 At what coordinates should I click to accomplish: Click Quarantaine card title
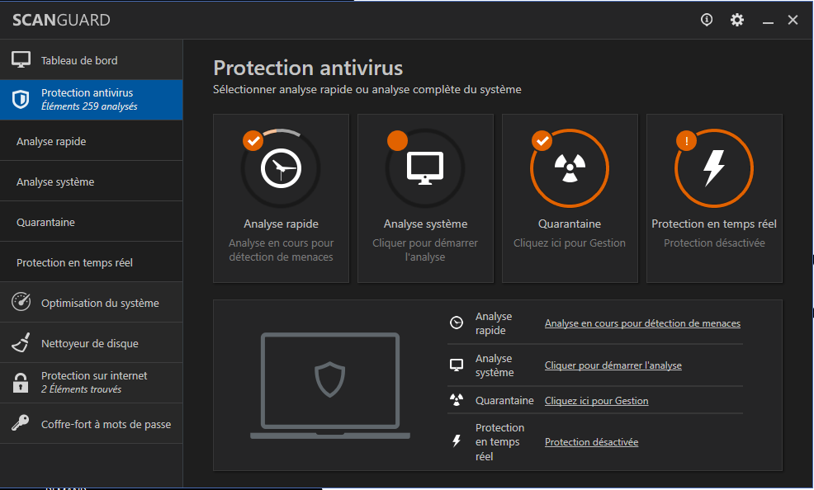tap(570, 224)
